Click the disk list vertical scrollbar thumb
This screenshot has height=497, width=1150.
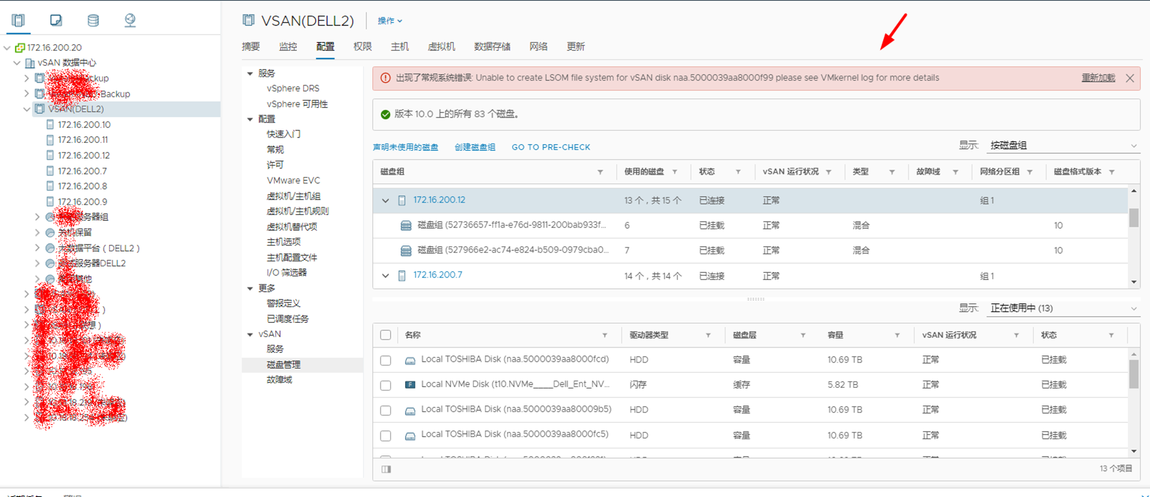click(1134, 374)
